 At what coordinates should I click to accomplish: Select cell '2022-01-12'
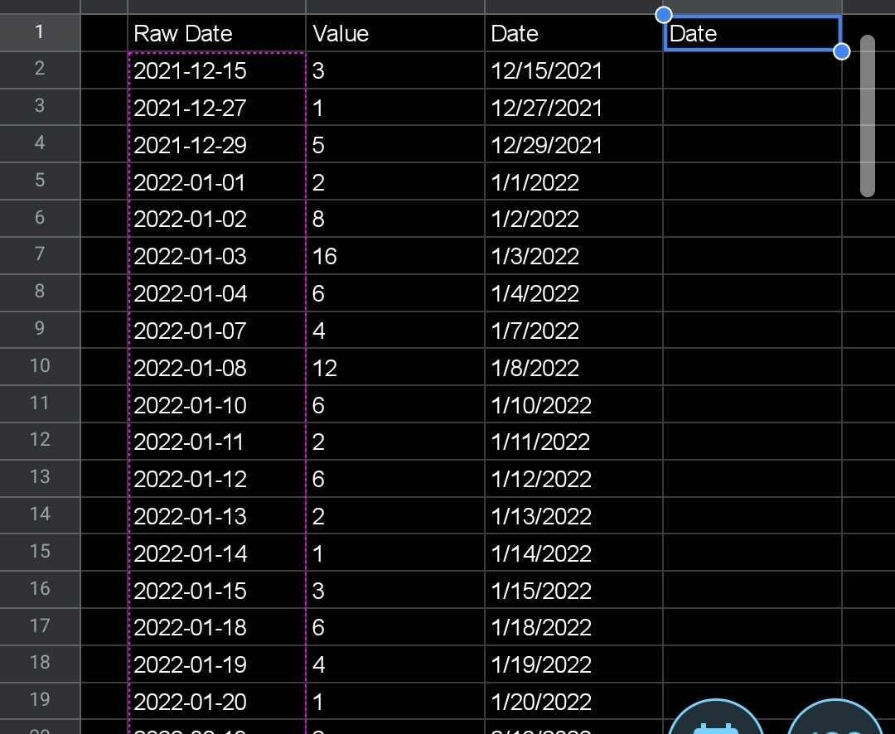(x=217, y=479)
